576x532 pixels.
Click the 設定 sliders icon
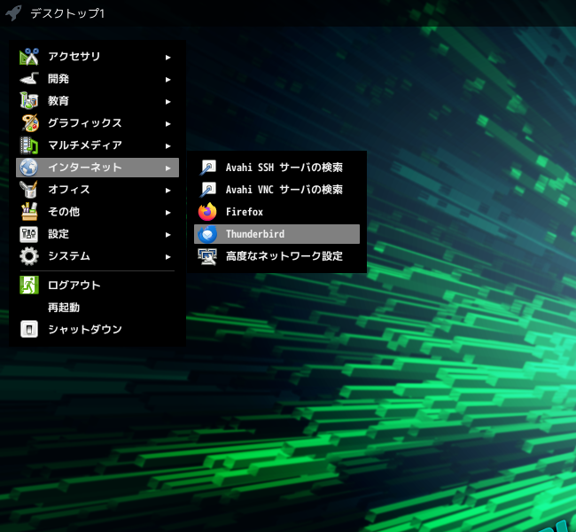(29, 234)
